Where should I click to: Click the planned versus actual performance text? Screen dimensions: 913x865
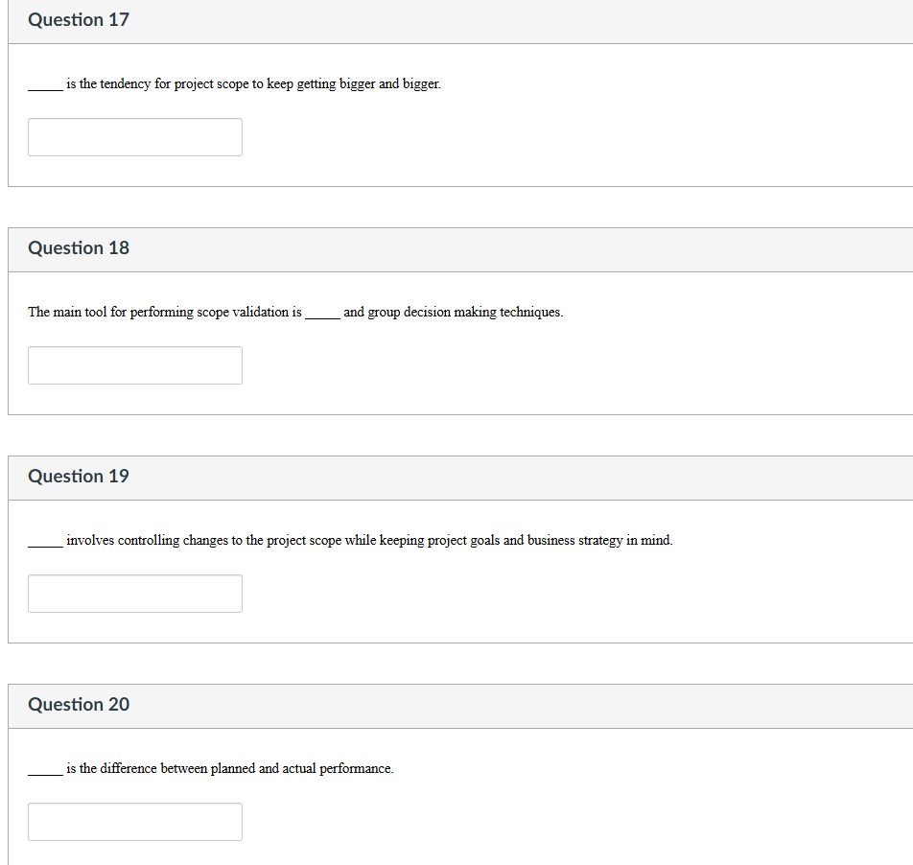[211, 768]
